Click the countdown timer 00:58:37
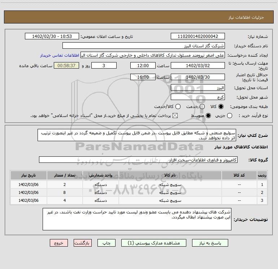The image size is (278, 269). coord(66,66)
